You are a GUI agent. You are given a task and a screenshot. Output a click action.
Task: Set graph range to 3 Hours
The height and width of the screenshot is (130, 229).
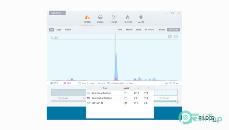click(161, 30)
